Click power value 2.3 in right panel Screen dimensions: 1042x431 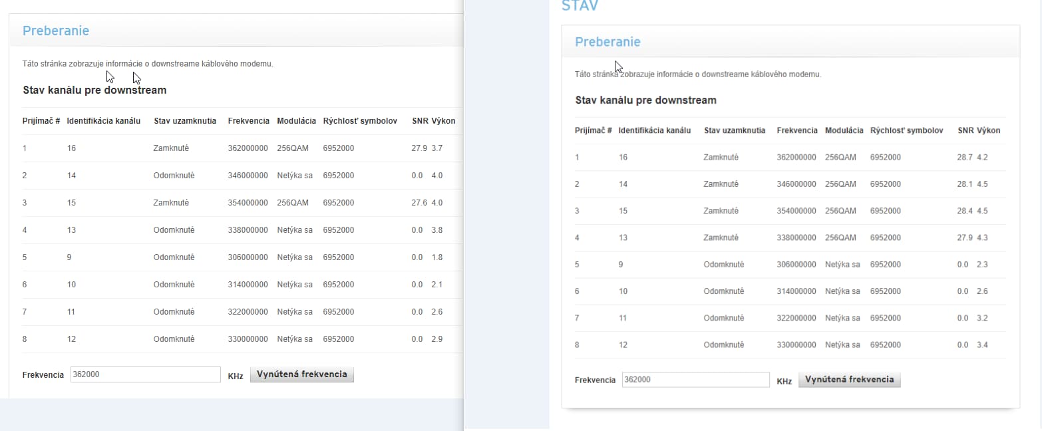(982, 265)
